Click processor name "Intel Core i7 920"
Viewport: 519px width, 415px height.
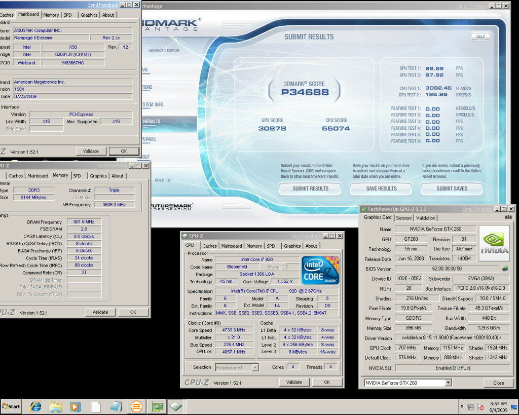pyautogui.click(x=257, y=259)
